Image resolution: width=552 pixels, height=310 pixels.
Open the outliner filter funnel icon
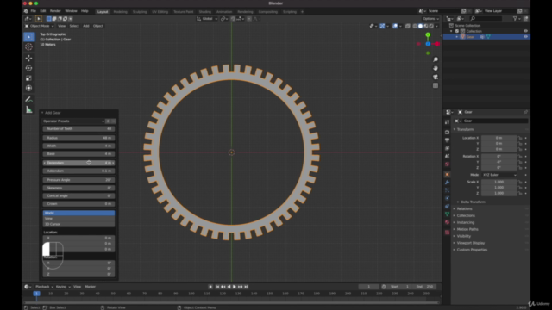515,19
